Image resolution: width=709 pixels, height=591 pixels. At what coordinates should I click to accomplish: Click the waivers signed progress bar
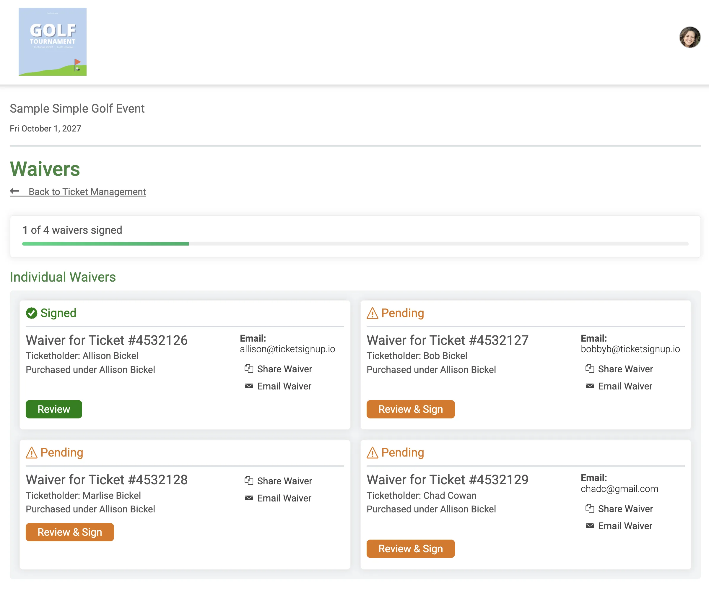click(355, 243)
